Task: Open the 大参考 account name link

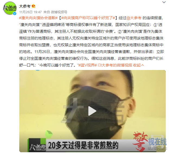Action: point(25,6)
